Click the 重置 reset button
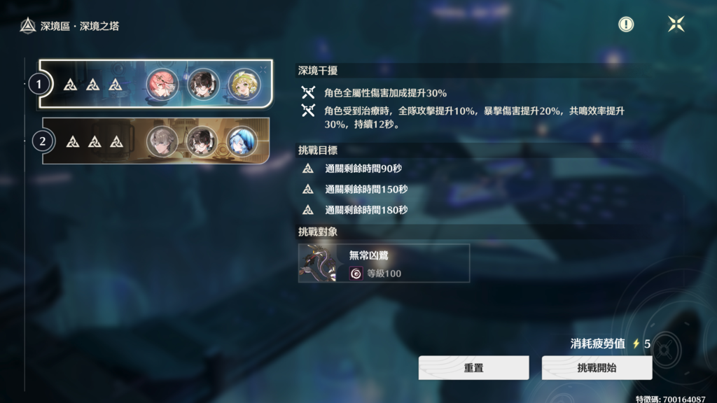This screenshot has width=717, height=403. point(474,368)
